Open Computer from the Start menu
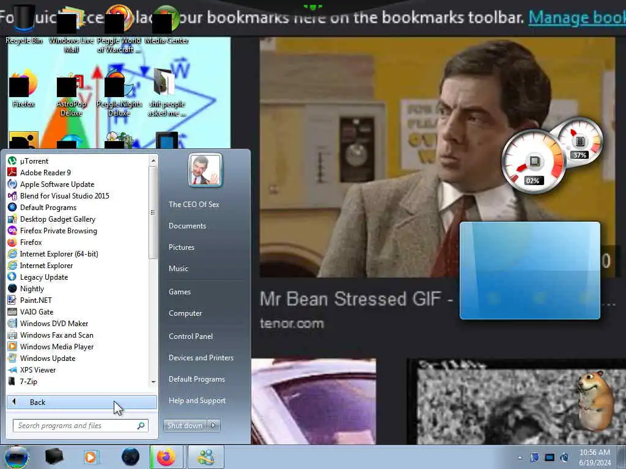 click(185, 313)
